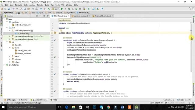Switch to the content_main.xml editor tab
This screenshot has height=110, width=195.
click(x=81, y=16)
